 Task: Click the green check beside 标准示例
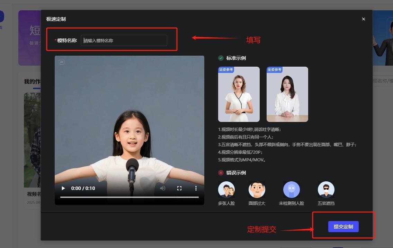pos(221,58)
